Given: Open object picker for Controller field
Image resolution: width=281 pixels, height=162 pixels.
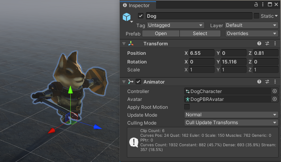Looking at the screenshot, I should (275, 91).
